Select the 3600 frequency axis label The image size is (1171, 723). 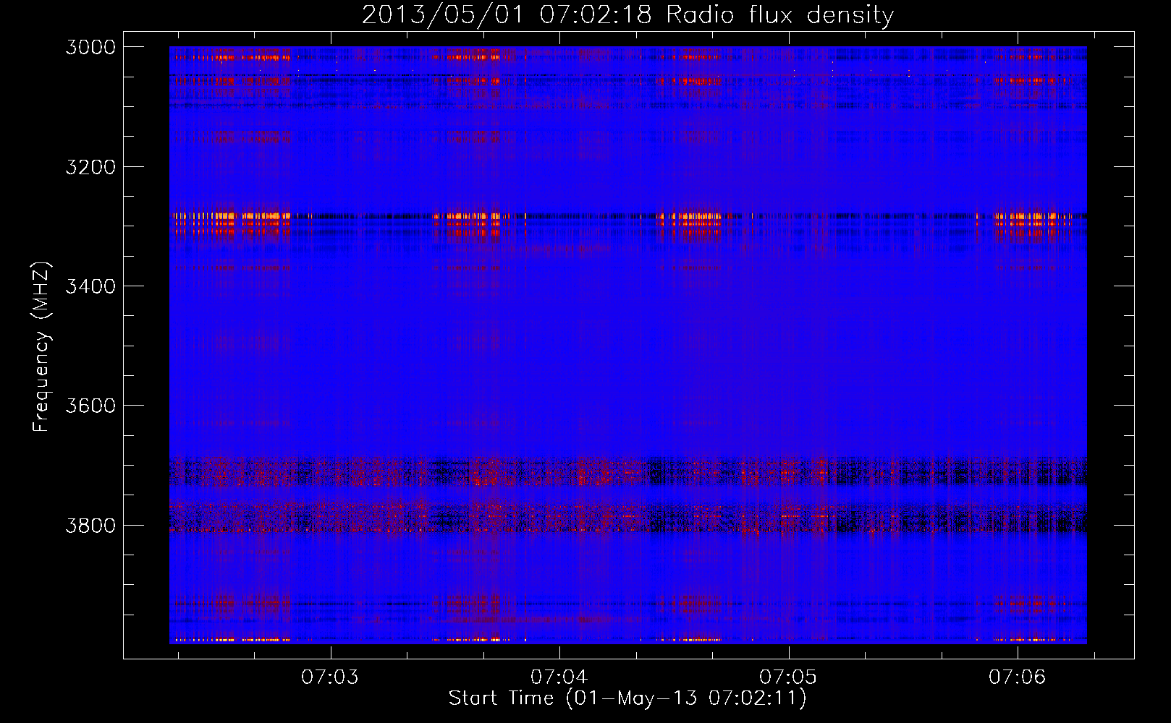tap(90, 406)
